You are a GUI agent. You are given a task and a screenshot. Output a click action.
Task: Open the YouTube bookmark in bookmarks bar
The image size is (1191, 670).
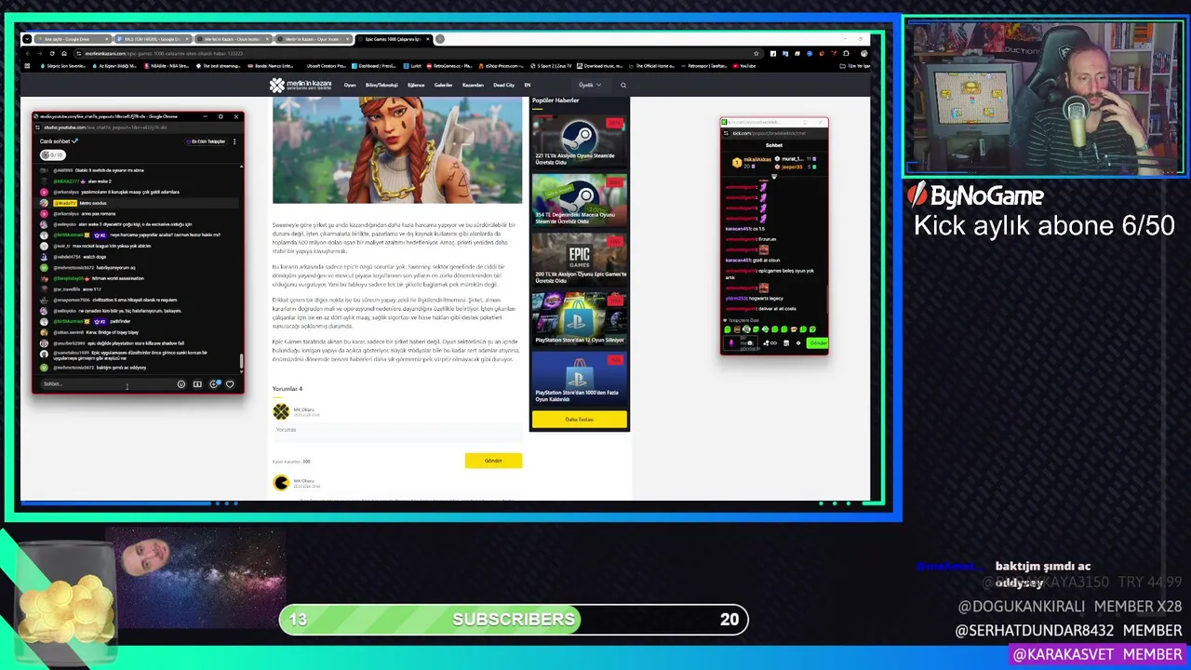tap(744, 66)
